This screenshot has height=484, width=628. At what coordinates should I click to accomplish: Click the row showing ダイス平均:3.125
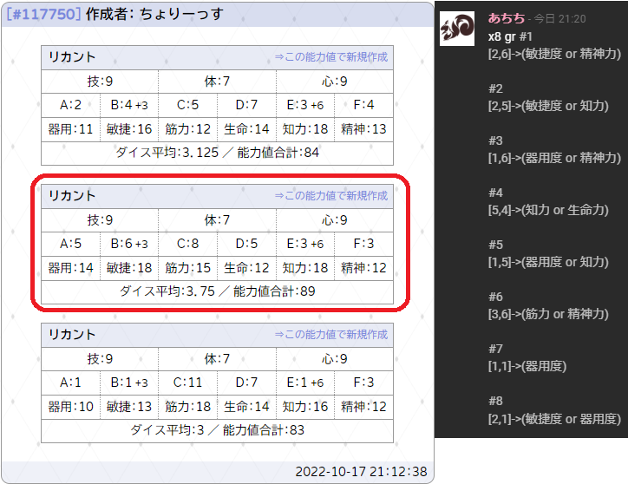pyautogui.click(x=217, y=153)
